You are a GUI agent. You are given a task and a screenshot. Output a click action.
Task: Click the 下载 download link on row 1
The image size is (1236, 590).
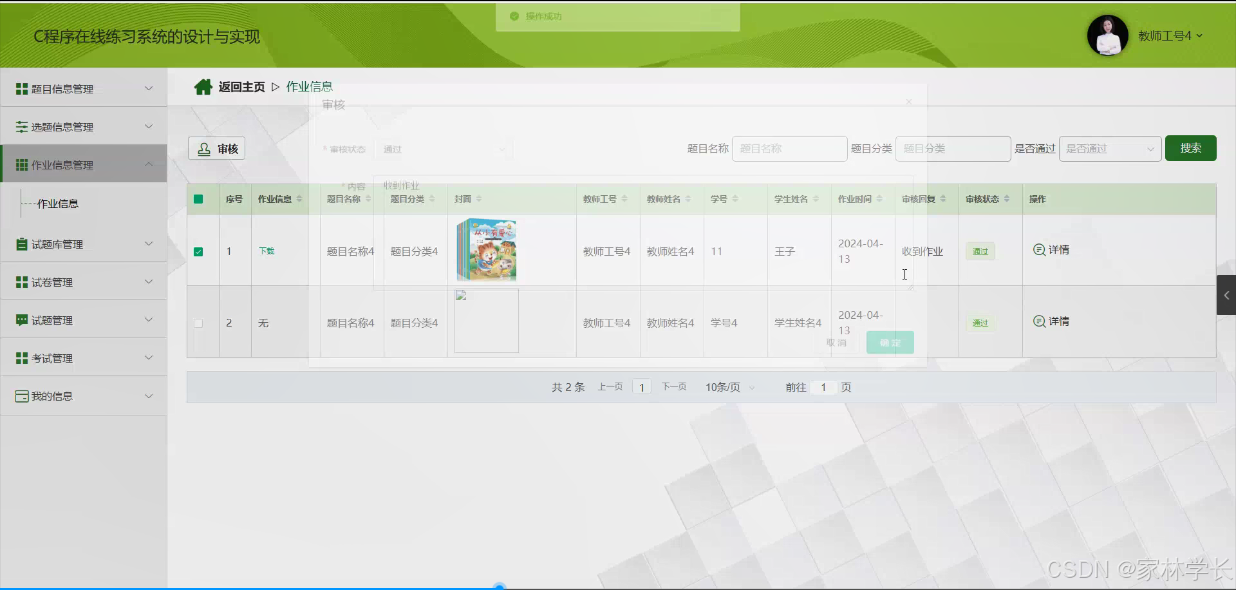point(267,251)
